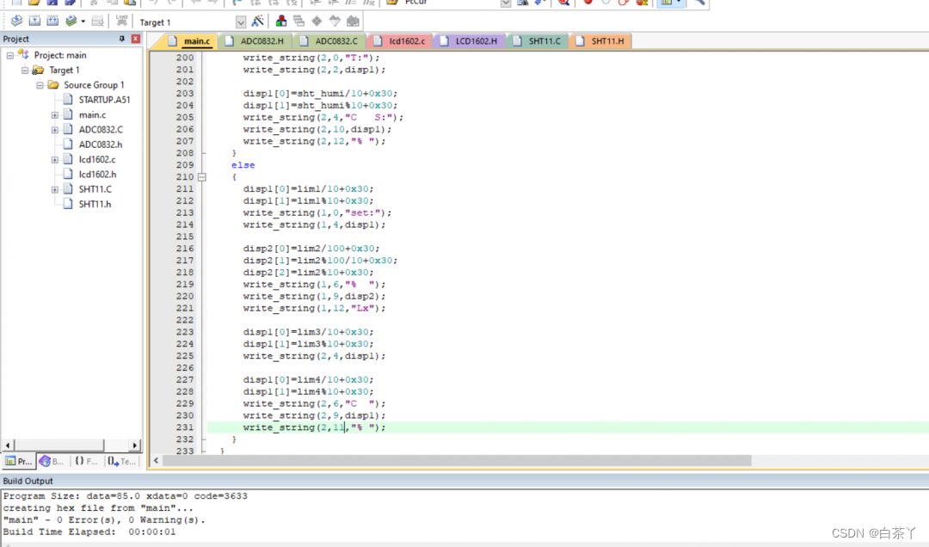Click the Project panel pin icon
Screen dimensions: 929x547
(x=121, y=39)
